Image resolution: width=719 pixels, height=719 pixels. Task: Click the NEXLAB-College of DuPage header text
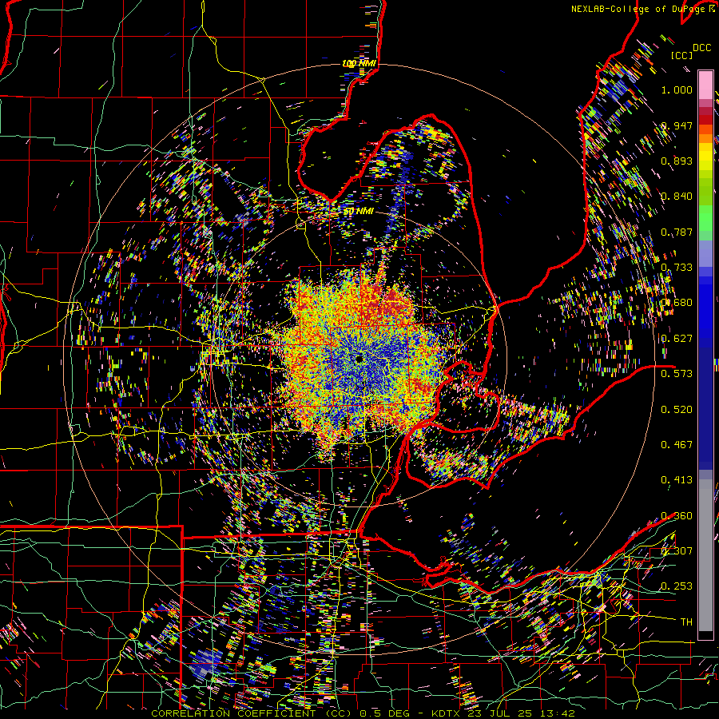(638, 9)
